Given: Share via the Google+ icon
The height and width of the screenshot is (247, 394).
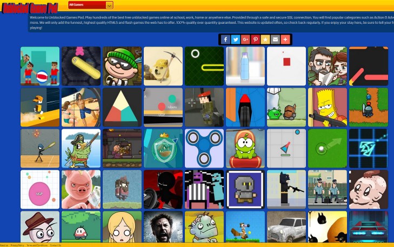Looking at the screenshot, I should (245, 39).
